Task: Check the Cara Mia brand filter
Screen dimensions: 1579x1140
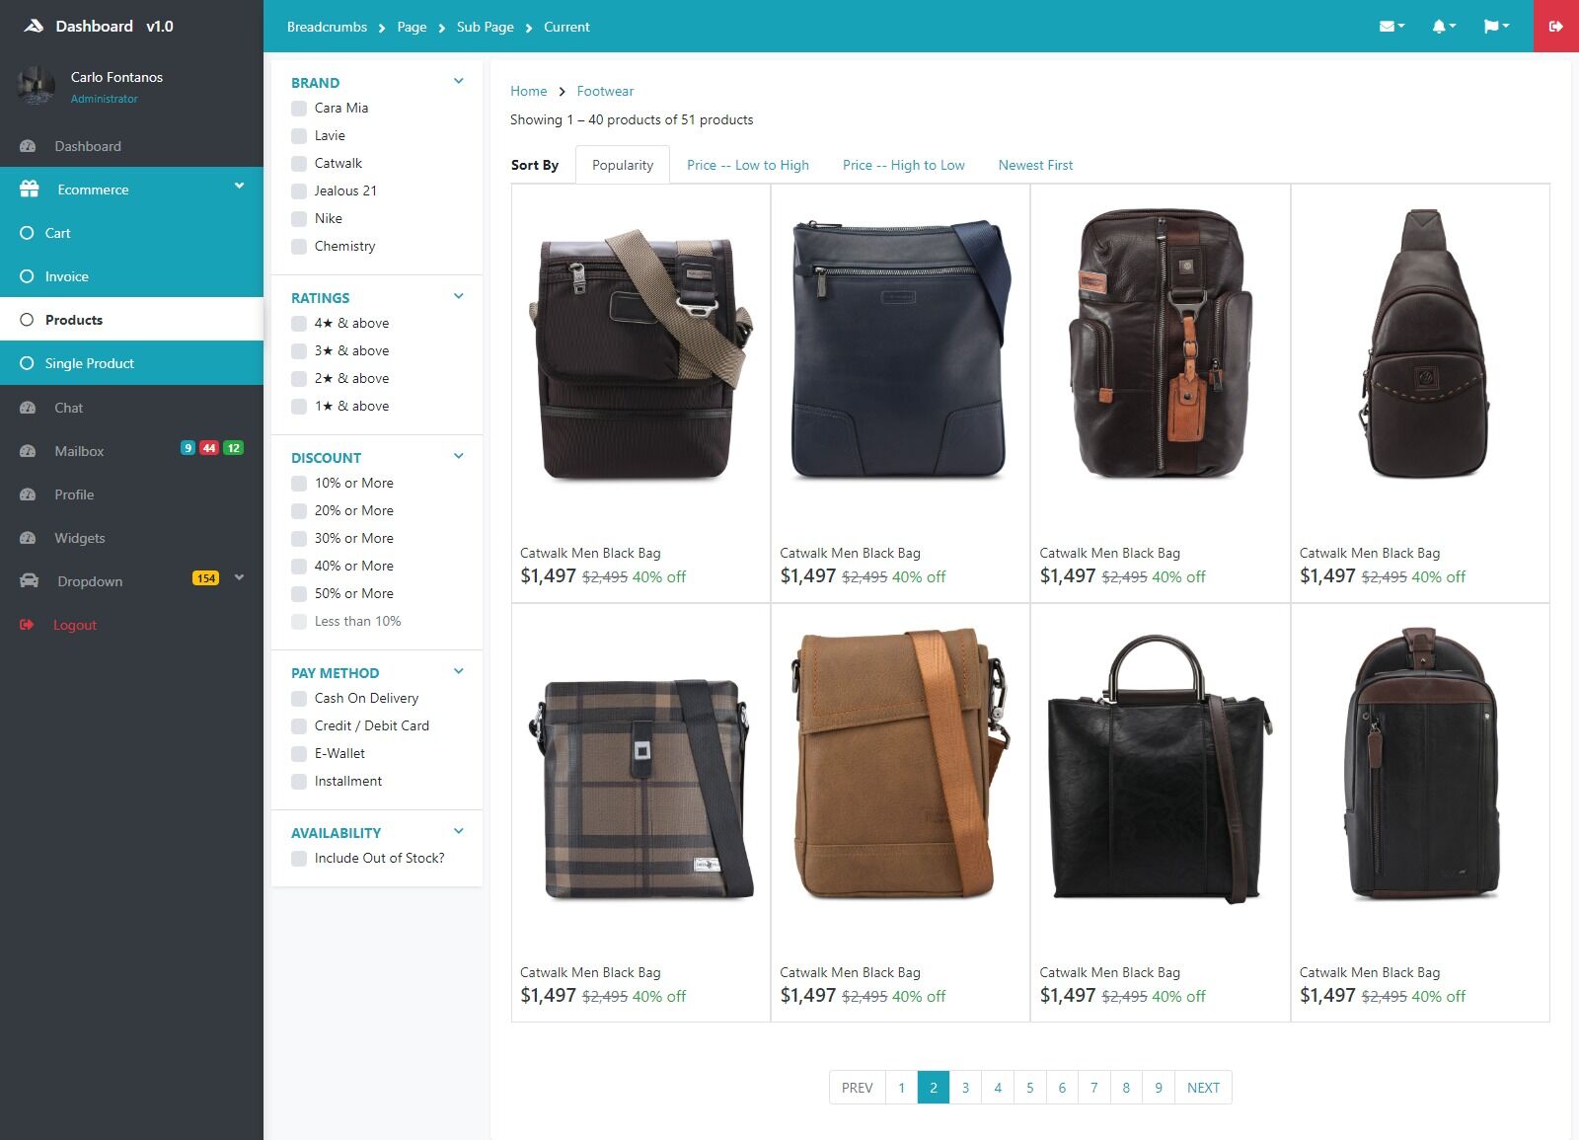Action: (299, 109)
